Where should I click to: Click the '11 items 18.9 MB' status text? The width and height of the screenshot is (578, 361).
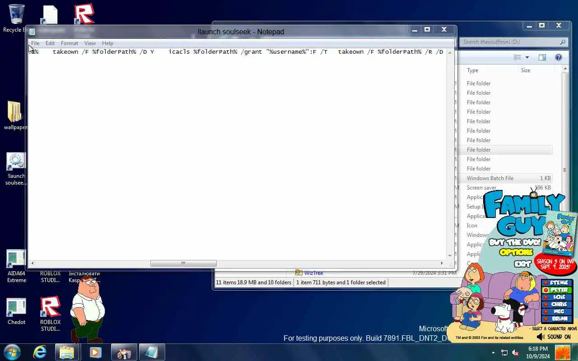coord(253,282)
